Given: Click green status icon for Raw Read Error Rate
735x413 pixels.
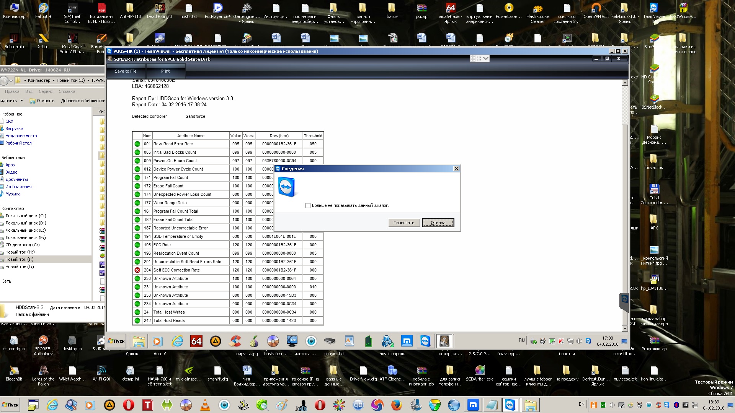Looking at the screenshot, I should point(137,144).
